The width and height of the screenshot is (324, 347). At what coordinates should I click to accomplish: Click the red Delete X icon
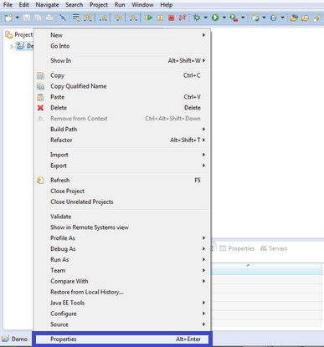(40, 108)
